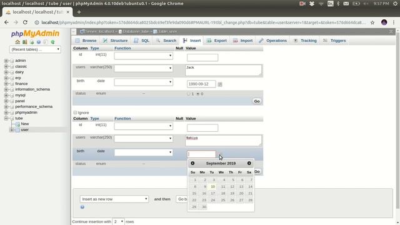Open the information_schema database
This screenshot has width=400, height=225.
(32, 89)
